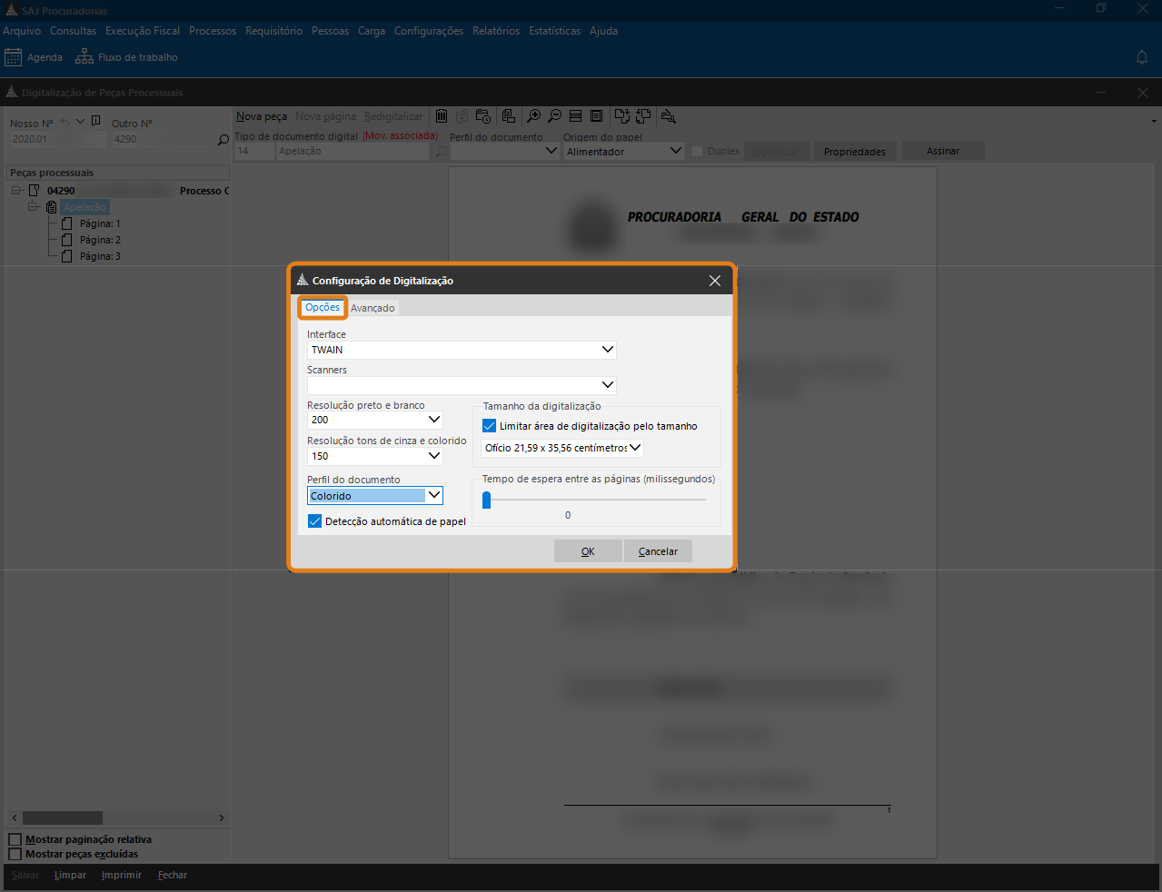Click search magnifier beside Outro Nº field
The image size is (1162, 892).
point(223,140)
